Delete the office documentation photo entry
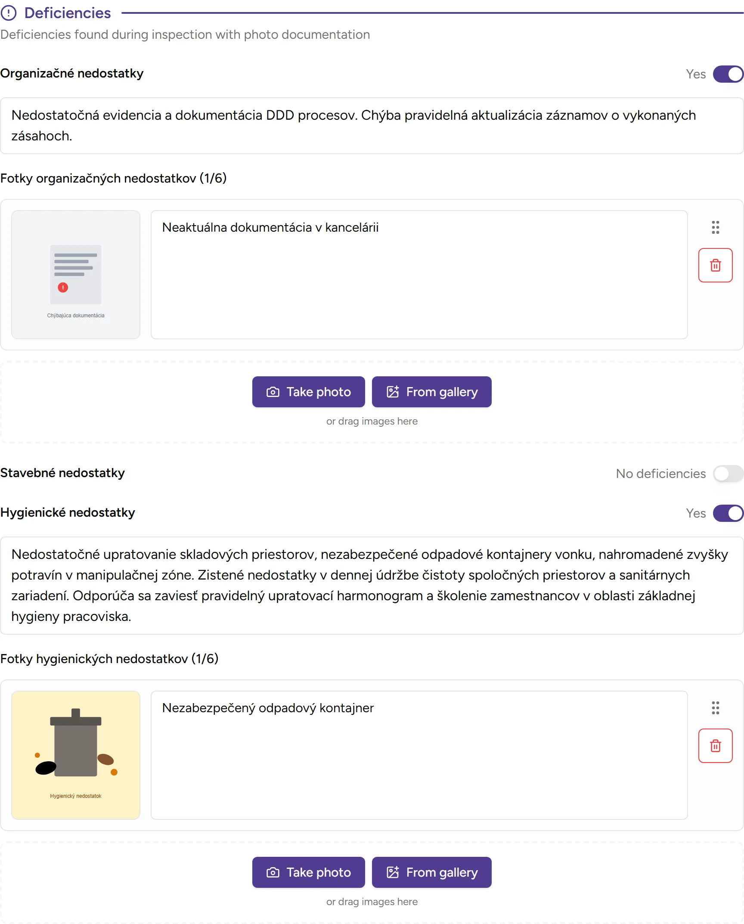The width and height of the screenshot is (744, 924). tap(715, 265)
